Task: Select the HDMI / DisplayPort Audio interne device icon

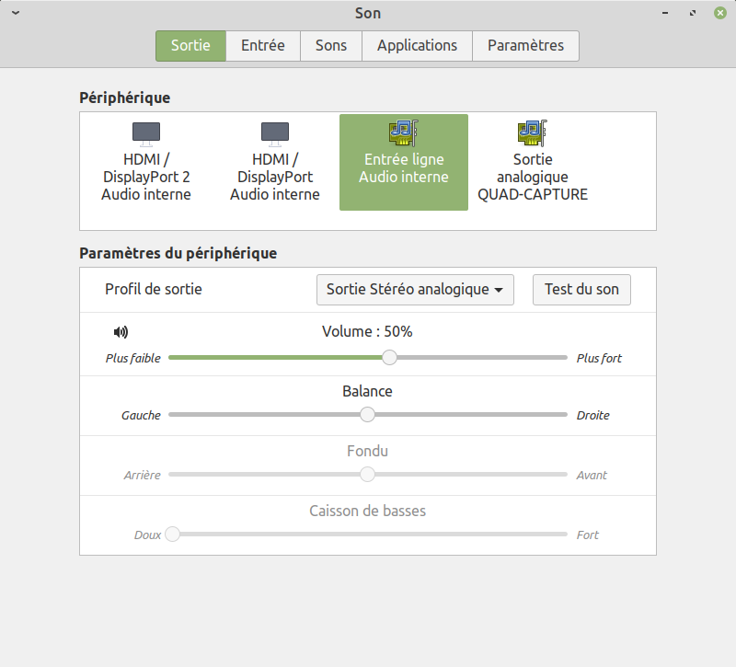Action: point(275,133)
